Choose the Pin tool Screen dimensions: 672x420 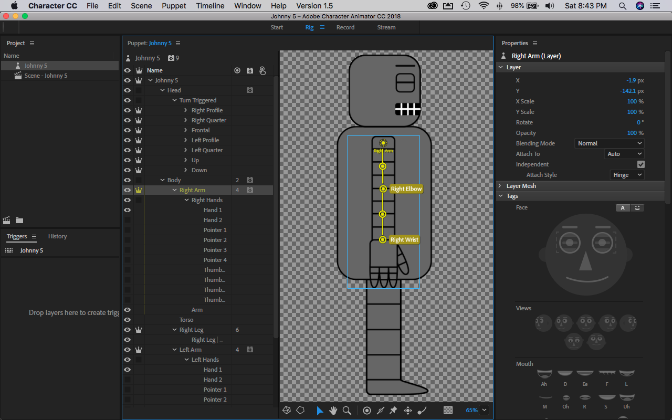tap(394, 411)
